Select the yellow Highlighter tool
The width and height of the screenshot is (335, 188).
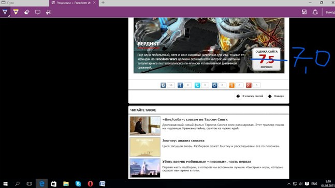(16, 12)
